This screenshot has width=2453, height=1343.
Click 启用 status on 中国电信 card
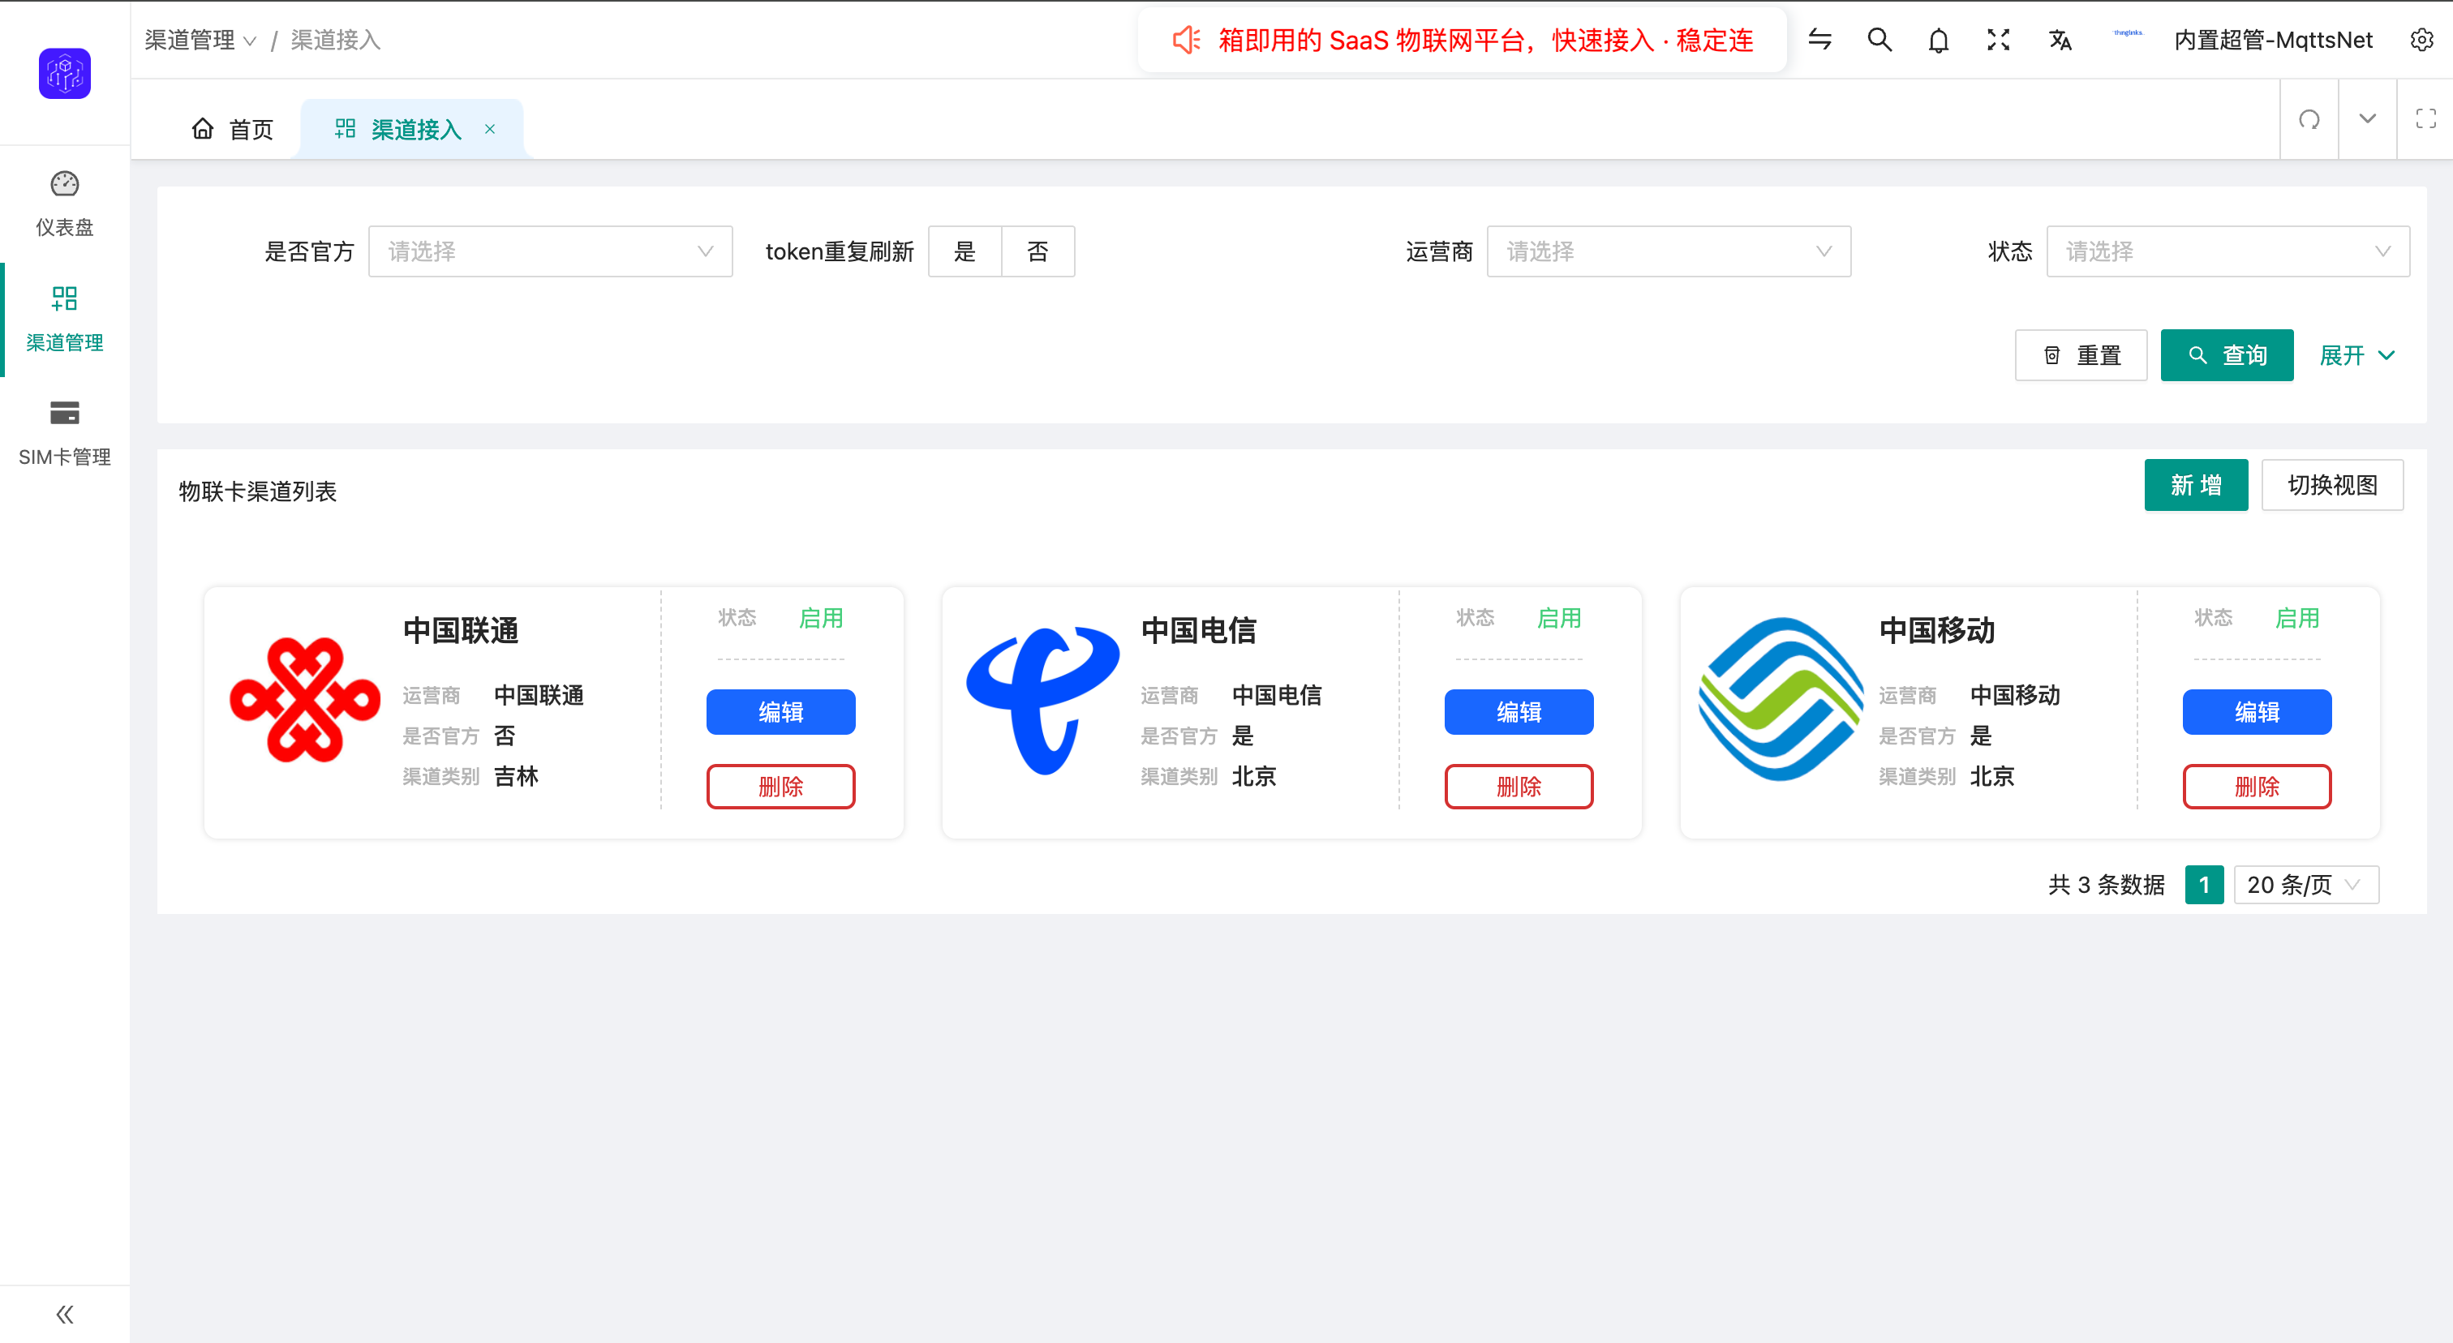(x=1559, y=618)
